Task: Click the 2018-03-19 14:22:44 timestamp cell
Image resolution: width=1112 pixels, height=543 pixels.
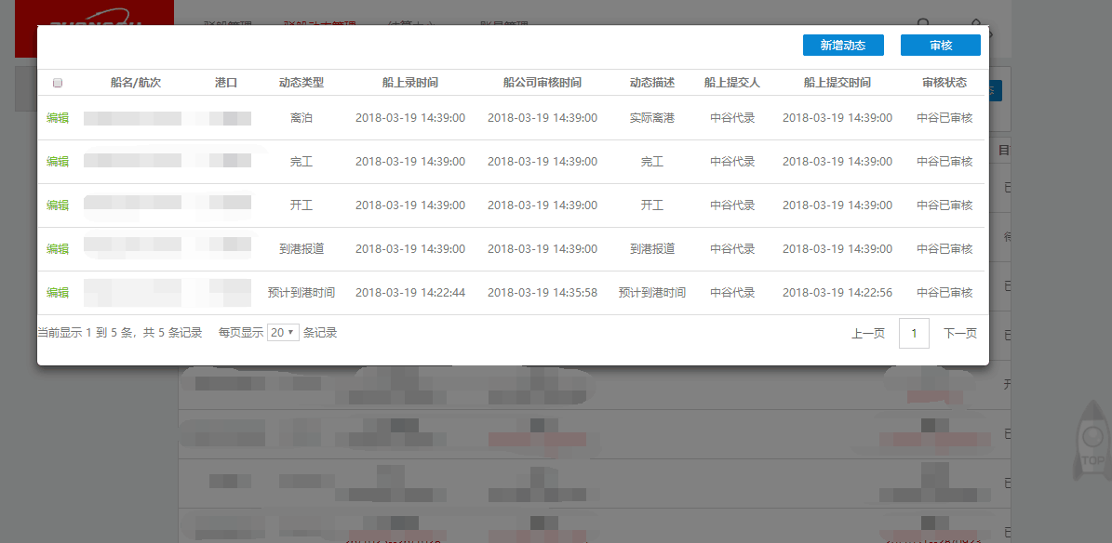Action: pyautogui.click(x=410, y=292)
